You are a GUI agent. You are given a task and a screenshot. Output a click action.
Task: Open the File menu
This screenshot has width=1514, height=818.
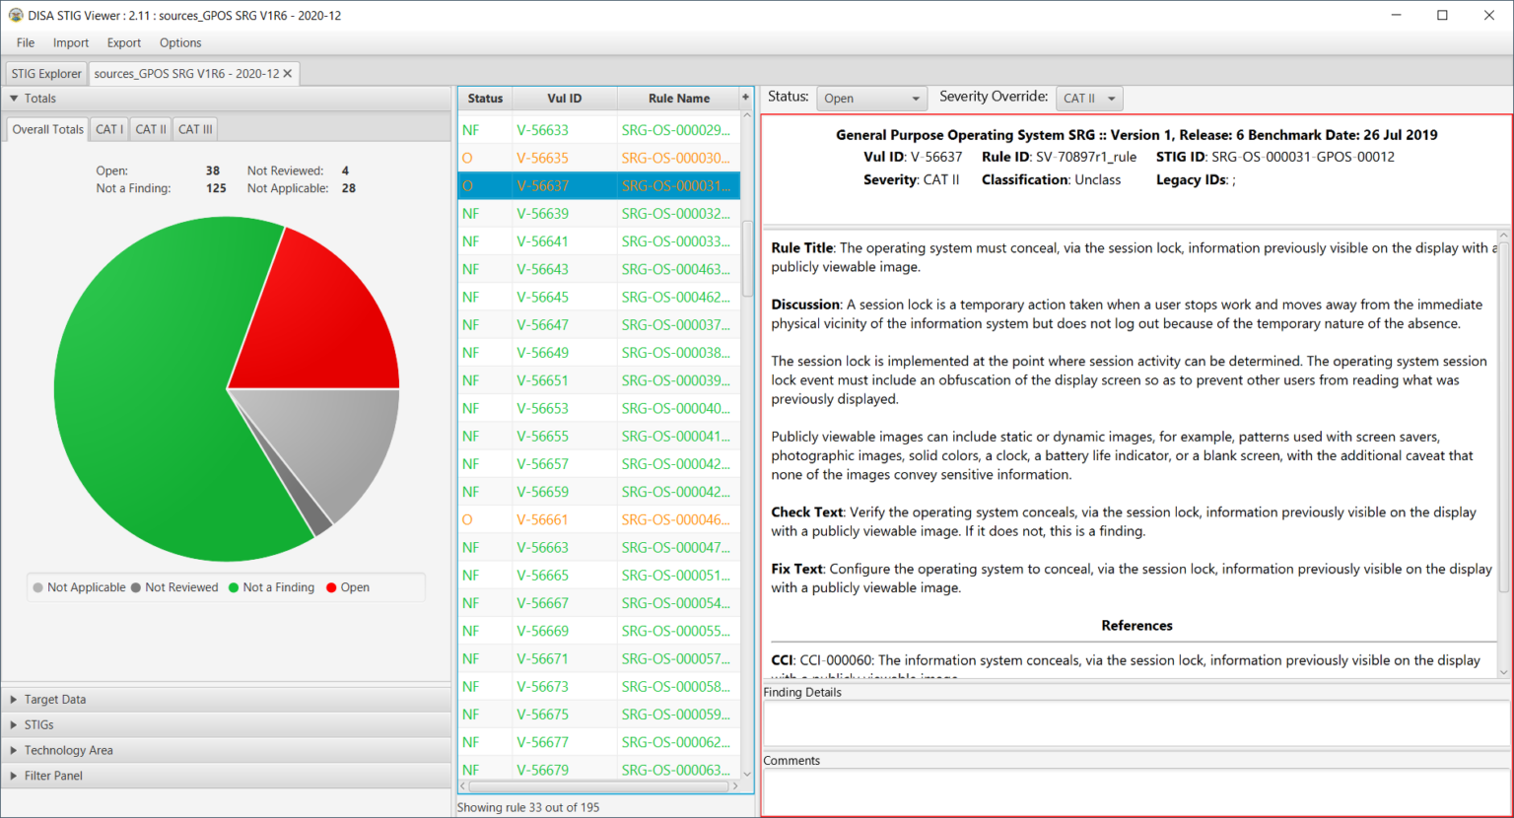tap(25, 42)
